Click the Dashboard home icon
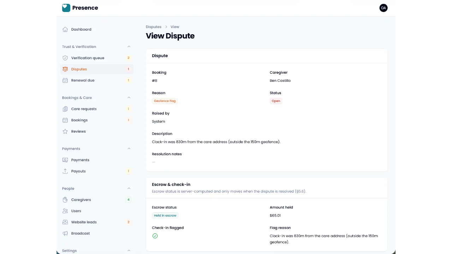The height and width of the screenshot is (254, 452). pos(65,29)
